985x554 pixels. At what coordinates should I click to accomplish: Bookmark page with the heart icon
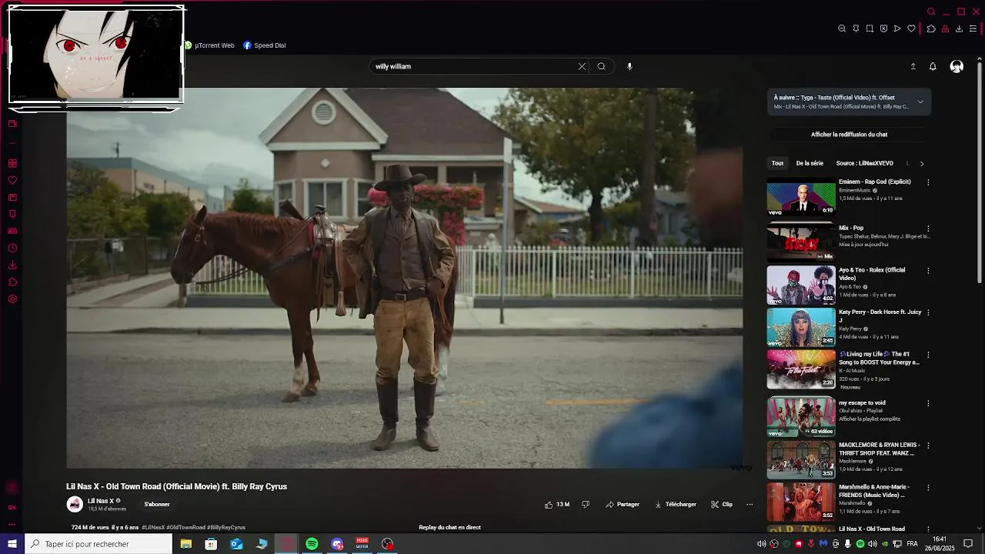[x=911, y=28]
